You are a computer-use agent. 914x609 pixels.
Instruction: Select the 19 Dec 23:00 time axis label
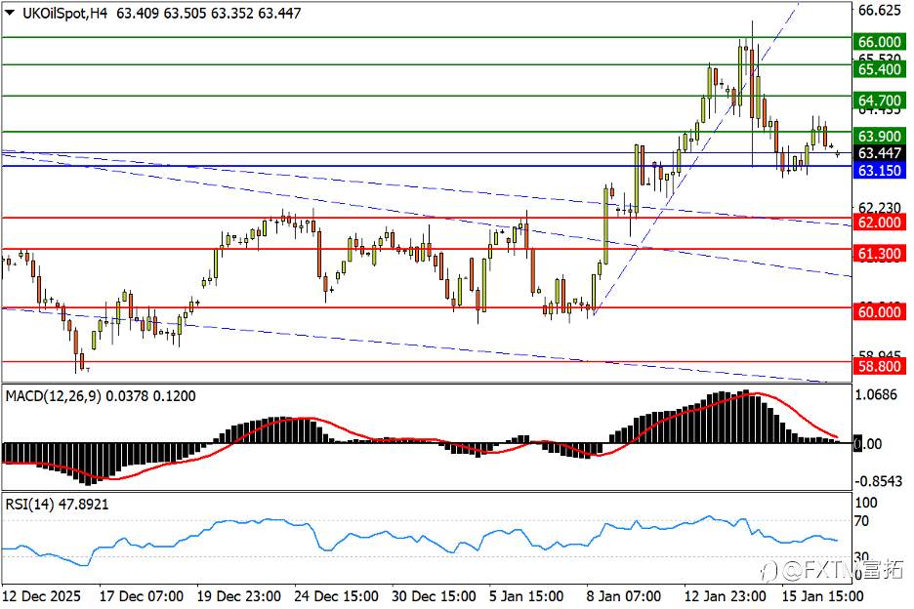(x=238, y=596)
